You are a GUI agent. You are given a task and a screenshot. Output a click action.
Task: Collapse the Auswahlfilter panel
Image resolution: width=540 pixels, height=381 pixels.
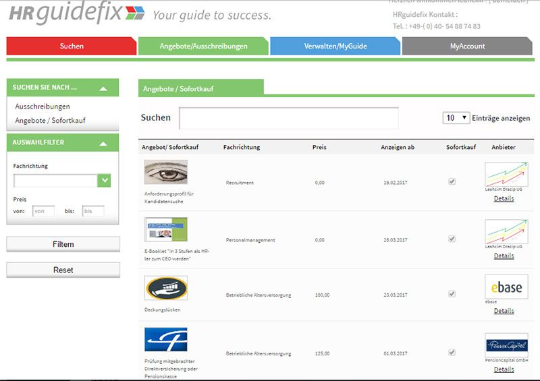[x=103, y=143]
